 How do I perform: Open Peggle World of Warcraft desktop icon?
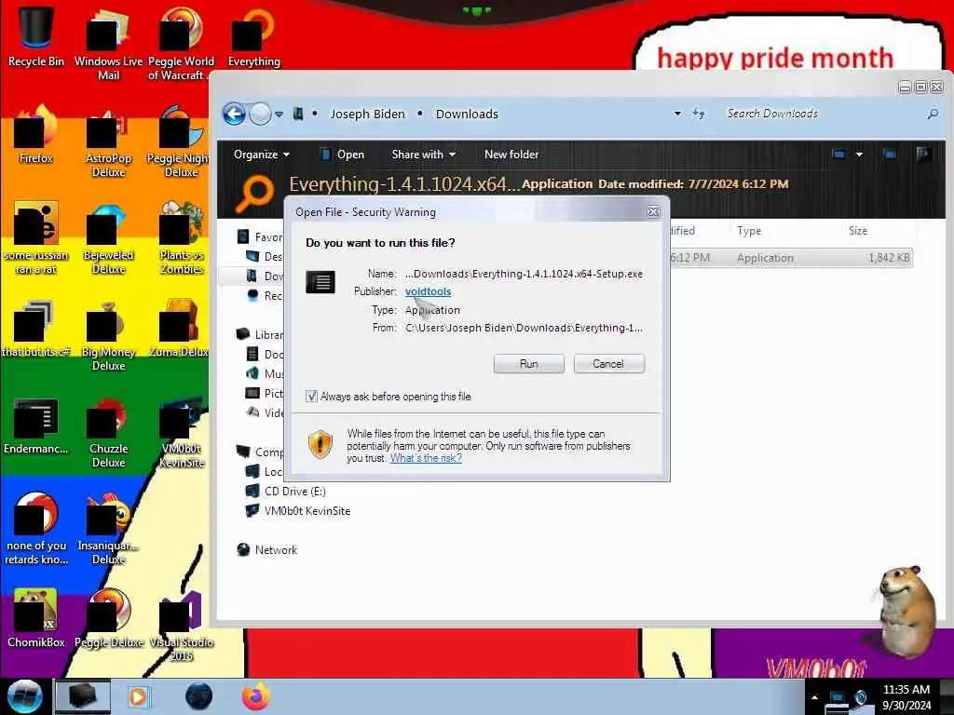pyautogui.click(x=181, y=44)
